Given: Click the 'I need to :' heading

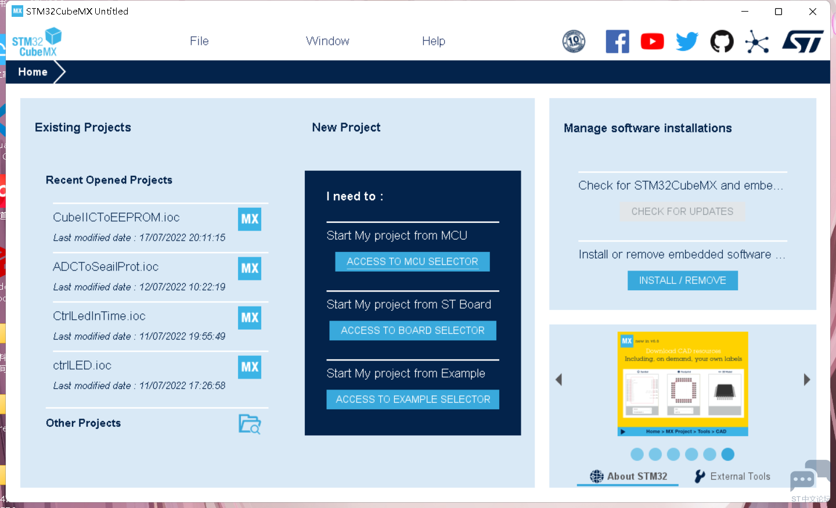Looking at the screenshot, I should click(355, 196).
